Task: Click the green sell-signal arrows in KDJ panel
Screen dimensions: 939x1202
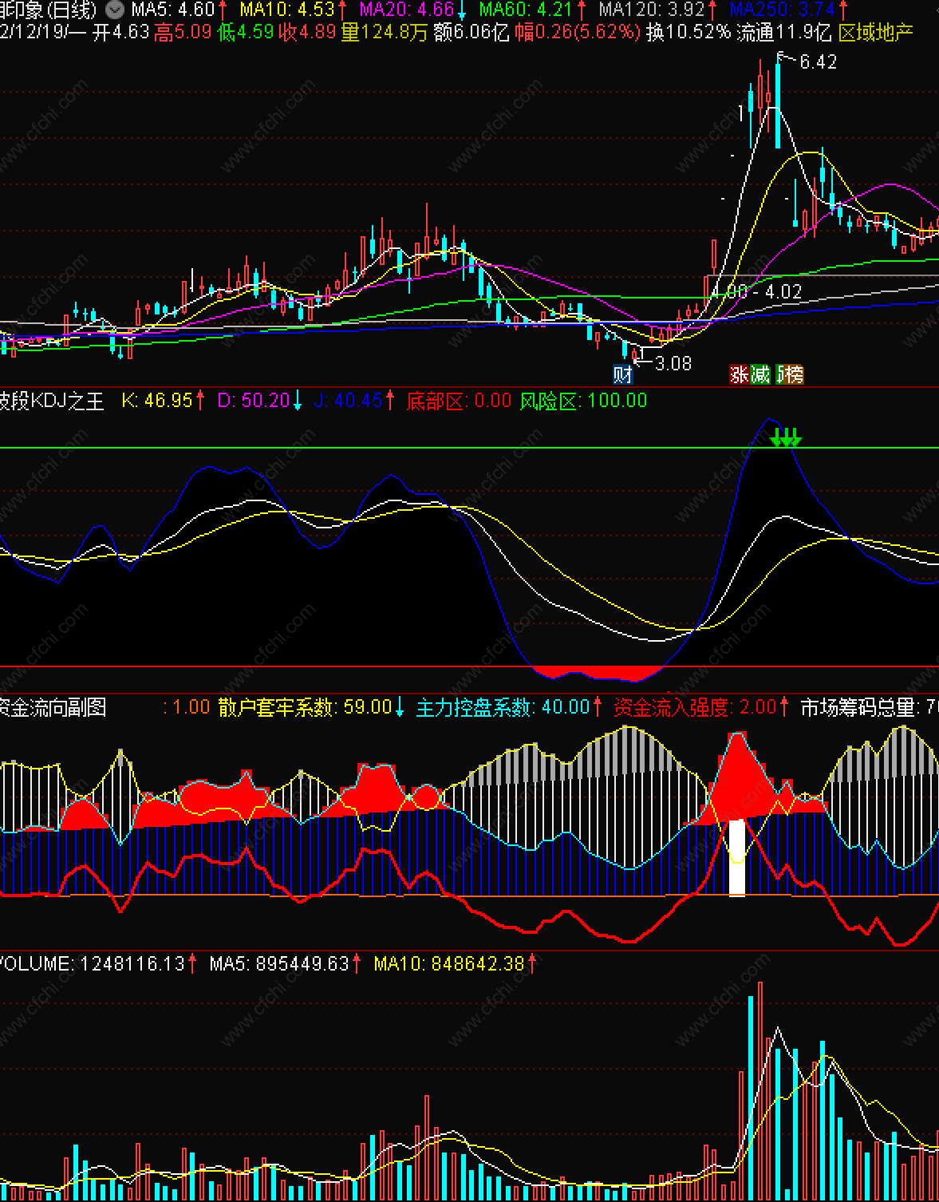Action: [786, 437]
